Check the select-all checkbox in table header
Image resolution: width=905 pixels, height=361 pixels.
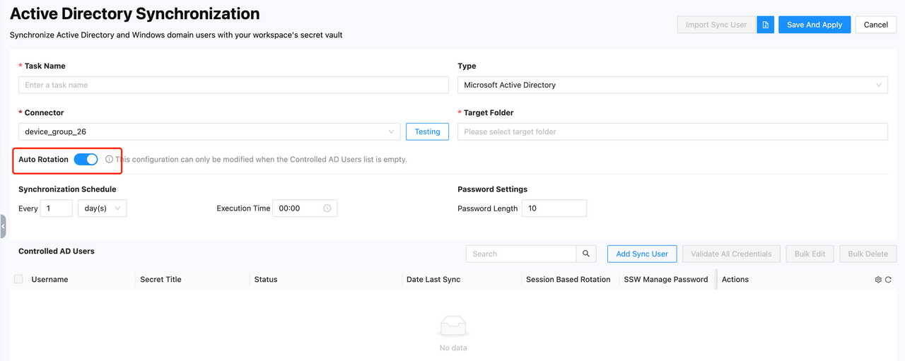(18, 280)
